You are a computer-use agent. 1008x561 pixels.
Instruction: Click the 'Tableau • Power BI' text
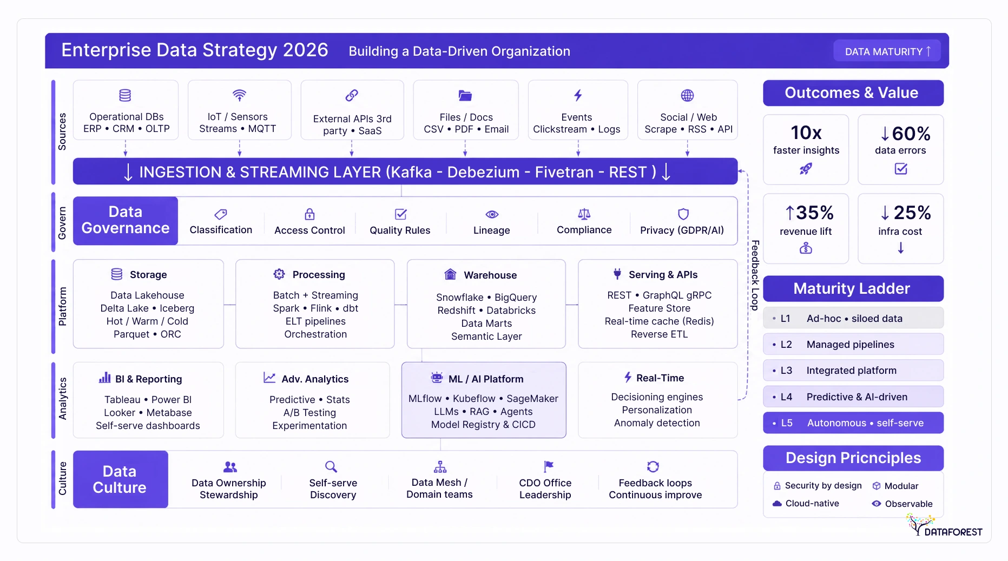(148, 400)
